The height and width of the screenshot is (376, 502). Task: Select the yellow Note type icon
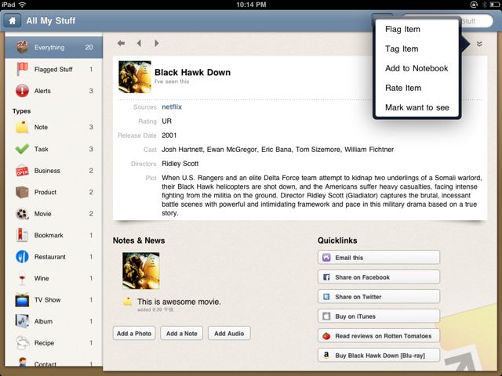pyautogui.click(x=22, y=127)
